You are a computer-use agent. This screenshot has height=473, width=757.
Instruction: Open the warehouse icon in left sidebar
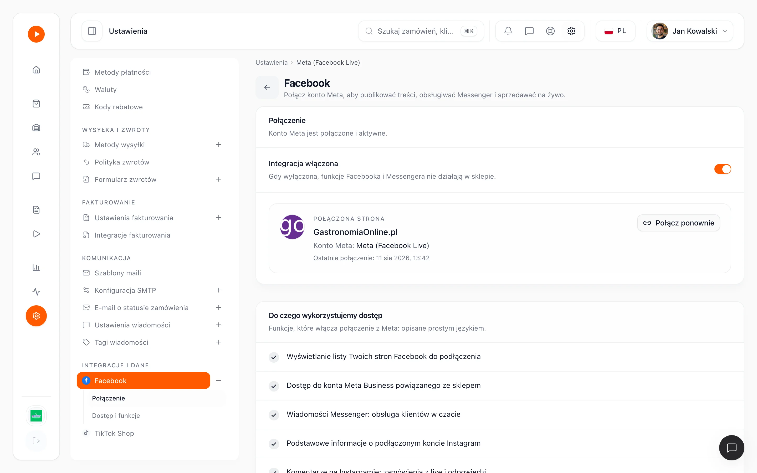click(x=36, y=128)
